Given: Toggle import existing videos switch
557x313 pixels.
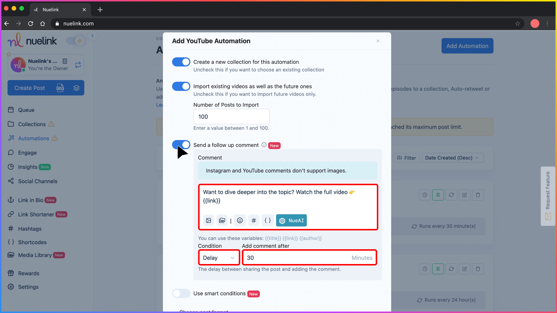Looking at the screenshot, I should point(181,86).
